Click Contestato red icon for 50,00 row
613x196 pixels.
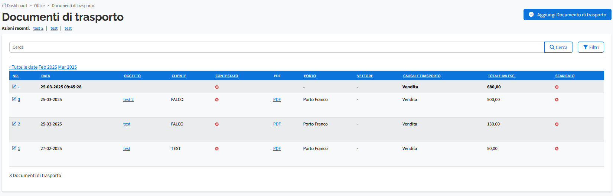[217, 149]
